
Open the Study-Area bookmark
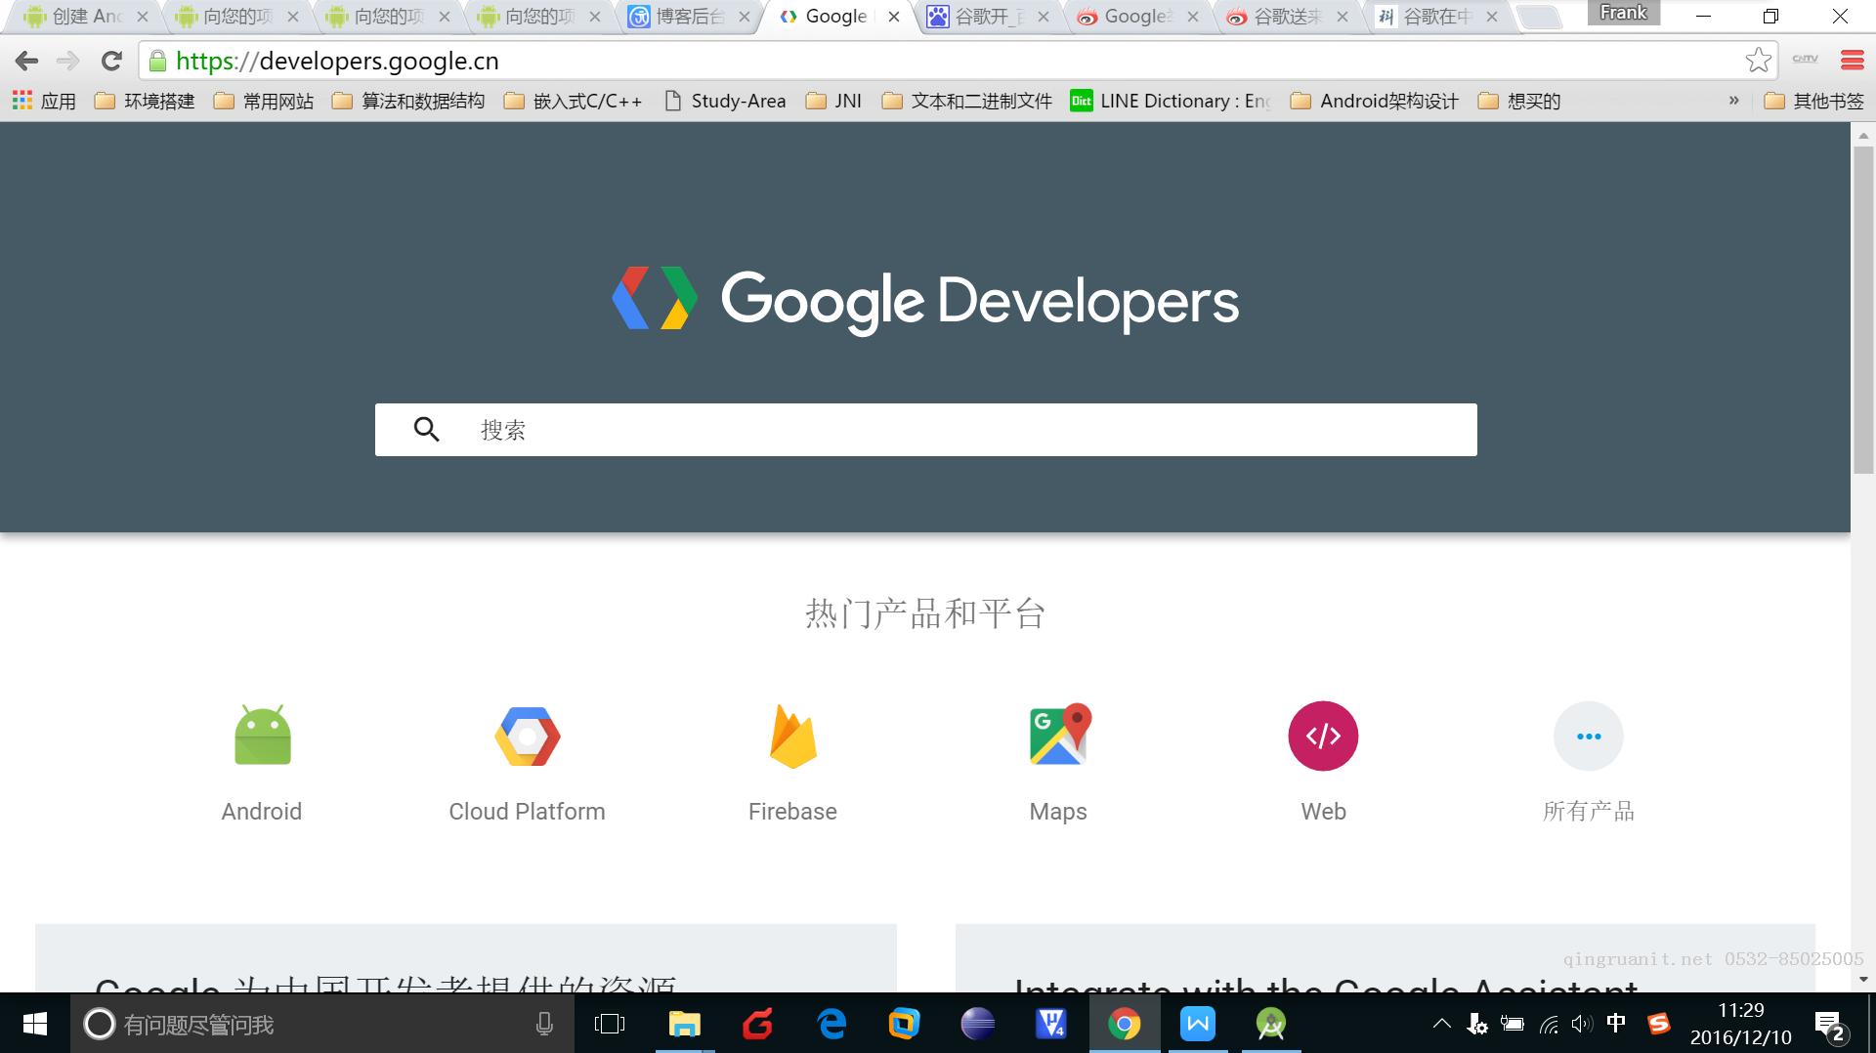tap(724, 101)
